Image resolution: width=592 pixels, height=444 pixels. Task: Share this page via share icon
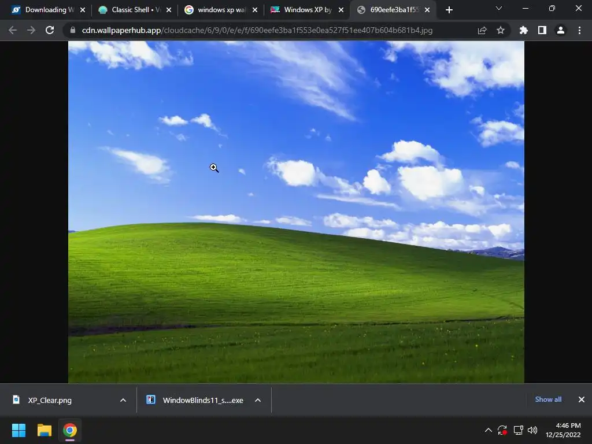pos(482,30)
